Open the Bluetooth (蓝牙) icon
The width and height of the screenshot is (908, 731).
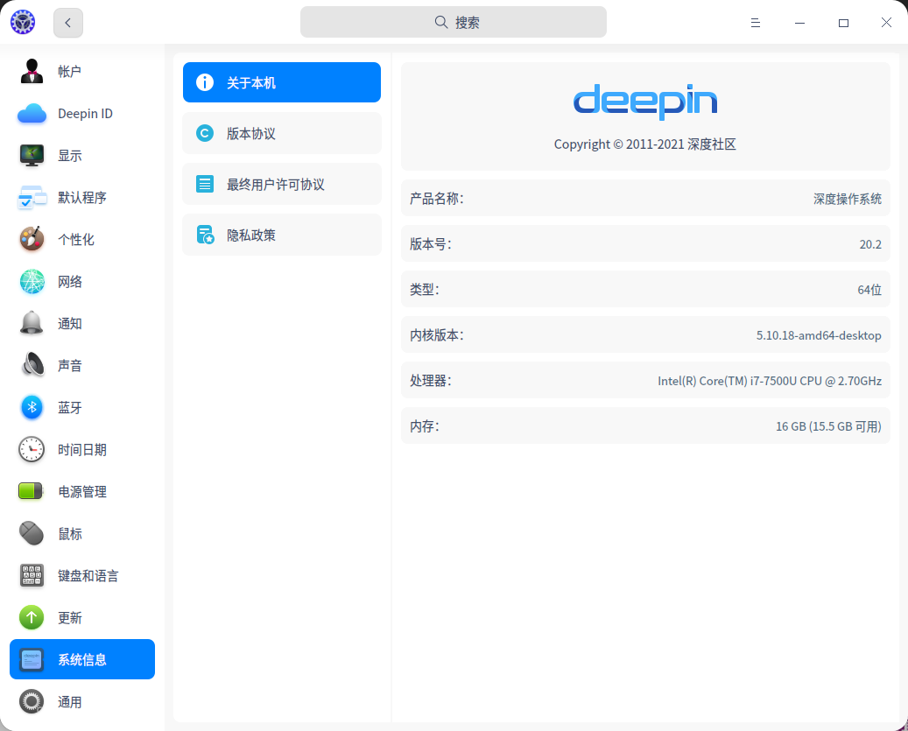point(32,407)
